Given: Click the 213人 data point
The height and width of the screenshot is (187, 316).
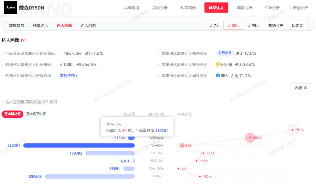Looking at the screenshot, I should tap(203, 153).
